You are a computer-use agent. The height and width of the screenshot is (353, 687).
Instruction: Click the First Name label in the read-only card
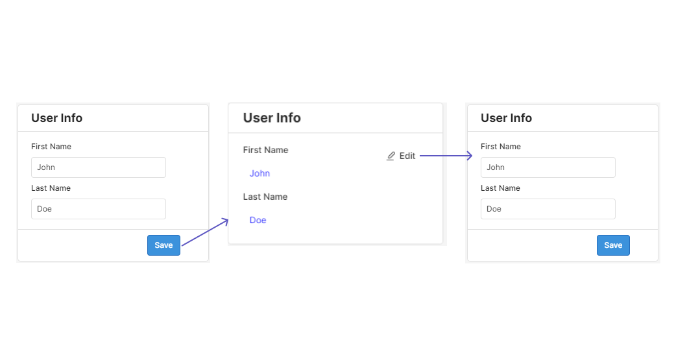point(265,150)
